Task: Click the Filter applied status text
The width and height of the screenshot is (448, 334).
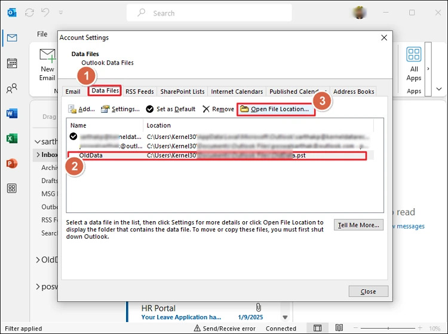Action: click(x=23, y=329)
